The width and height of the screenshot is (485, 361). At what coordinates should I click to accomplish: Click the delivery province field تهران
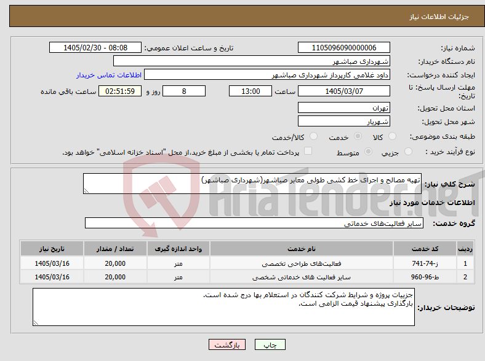343,107
